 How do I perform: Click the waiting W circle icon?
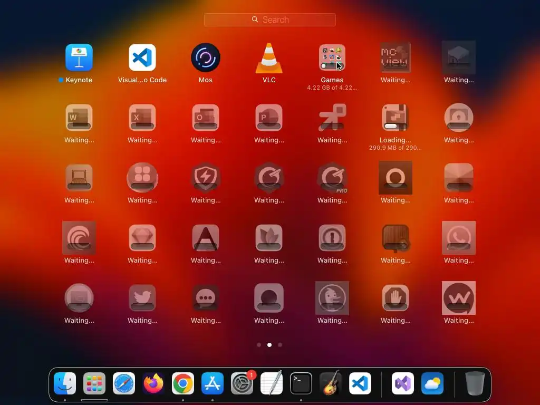pos(459,298)
